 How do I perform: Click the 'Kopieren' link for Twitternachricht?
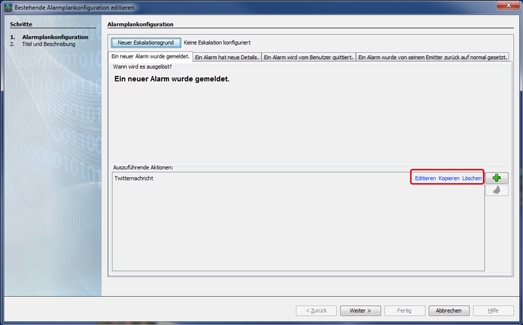449,178
